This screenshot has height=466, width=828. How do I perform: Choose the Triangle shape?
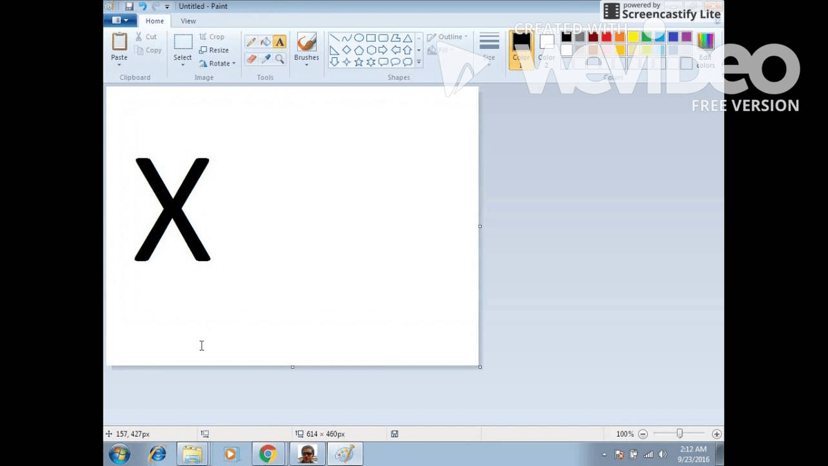407,38
